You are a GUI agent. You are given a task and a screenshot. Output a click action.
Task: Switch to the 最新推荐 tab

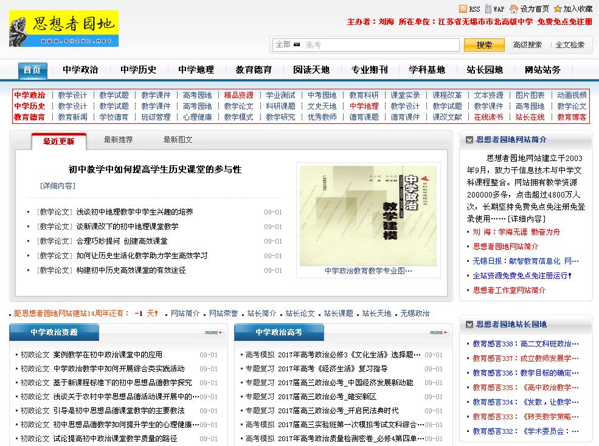coord(118,140)
